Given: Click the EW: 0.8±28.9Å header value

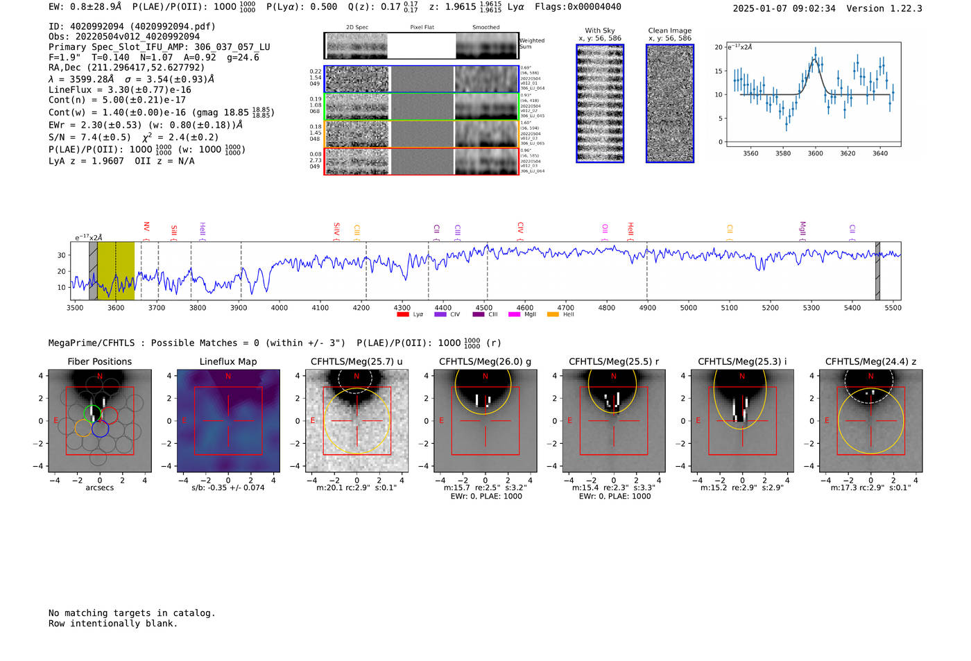Looking at the screenshot, I should (x=85, y=7).
